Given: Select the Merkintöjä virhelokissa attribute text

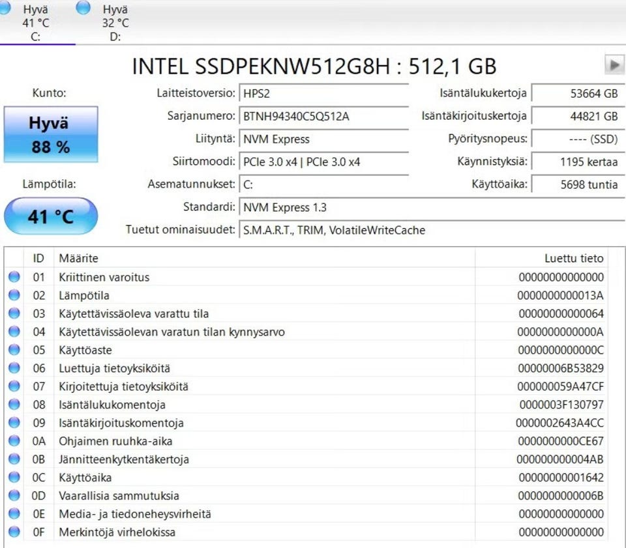Looking at the screenshot, I should pos(117,532).
